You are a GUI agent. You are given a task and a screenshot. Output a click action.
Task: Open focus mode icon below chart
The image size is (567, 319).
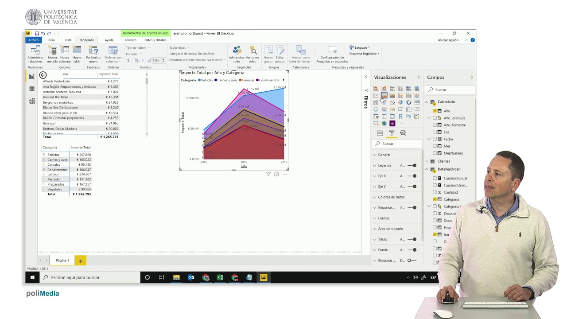pos(276,174)
